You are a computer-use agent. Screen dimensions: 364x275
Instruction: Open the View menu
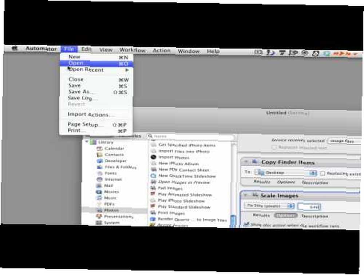106,49
